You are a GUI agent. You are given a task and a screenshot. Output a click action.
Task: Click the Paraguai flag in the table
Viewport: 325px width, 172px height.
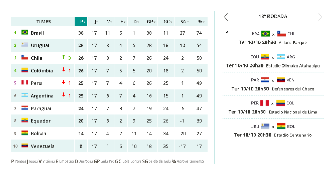(x=25, y=108)
